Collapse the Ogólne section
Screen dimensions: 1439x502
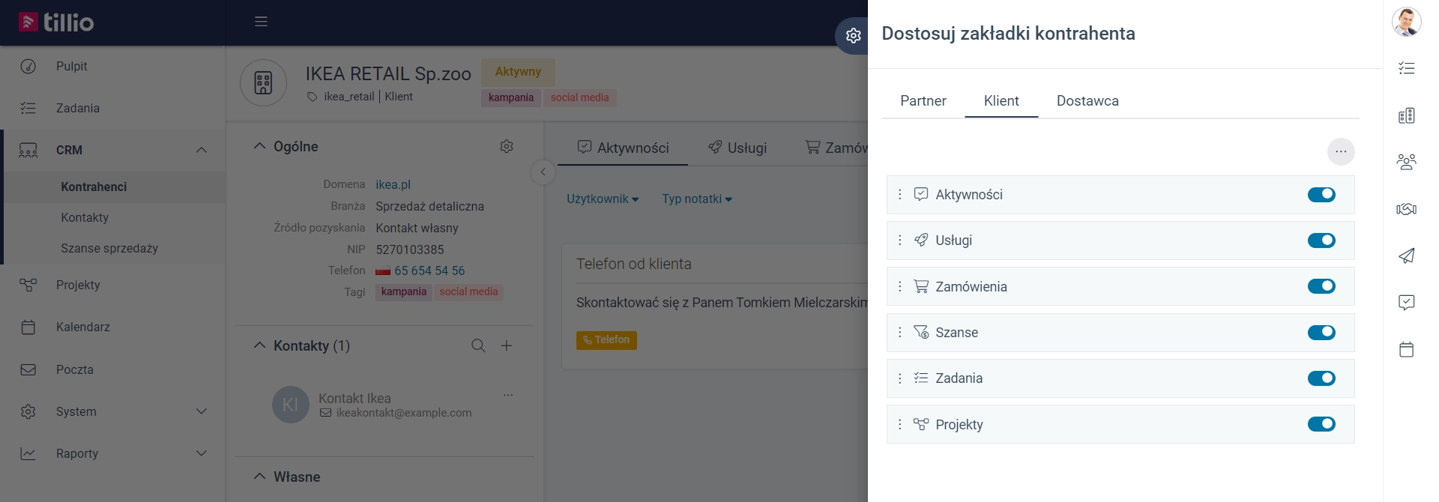[259, 146]
